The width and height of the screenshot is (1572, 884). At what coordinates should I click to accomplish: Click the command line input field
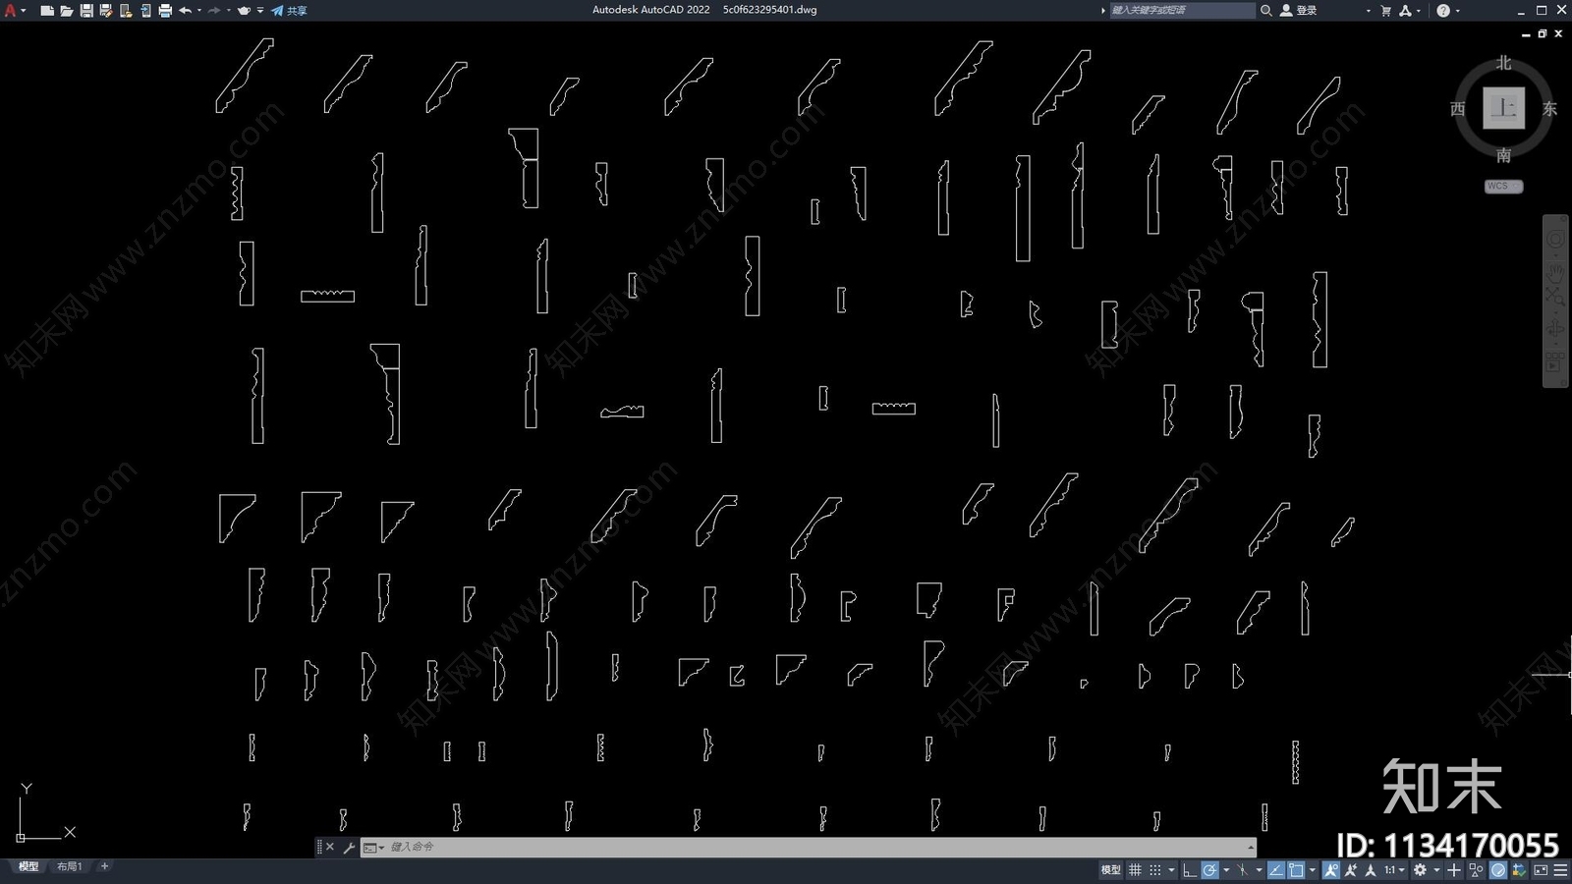(815, 847)
